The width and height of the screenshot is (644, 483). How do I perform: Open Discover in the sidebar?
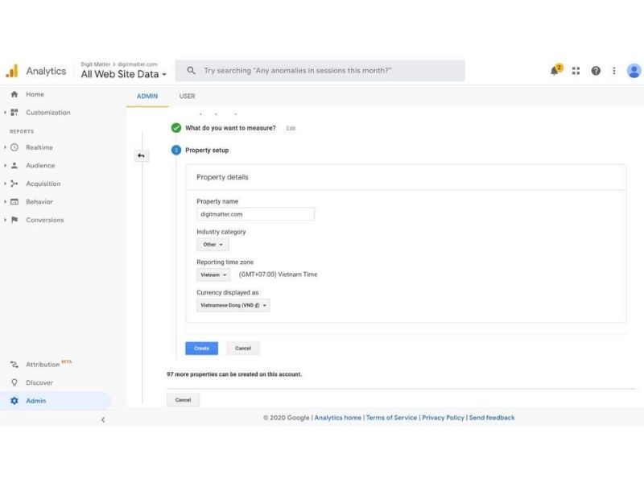(x=39, y=382)
